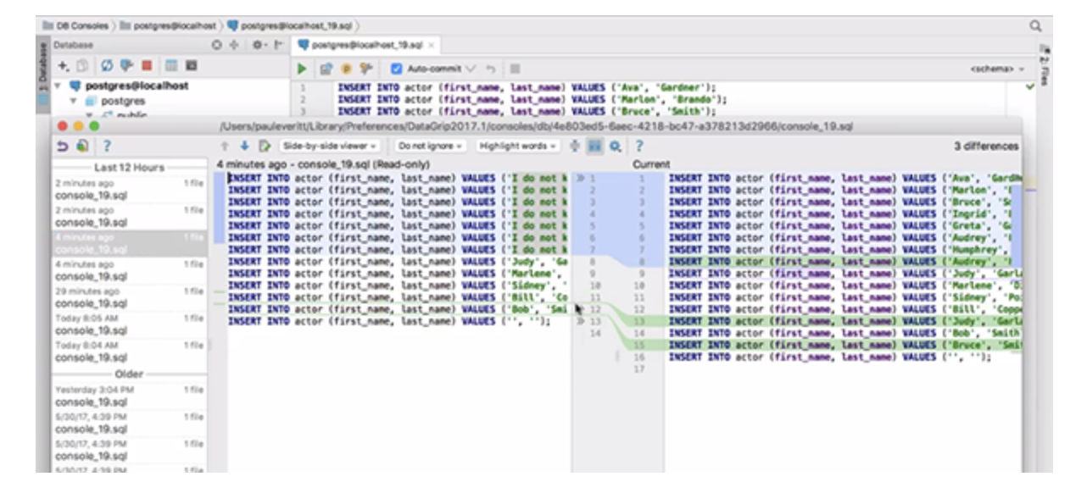Open the table editor icon in Database toolbar

click(170, 64)
